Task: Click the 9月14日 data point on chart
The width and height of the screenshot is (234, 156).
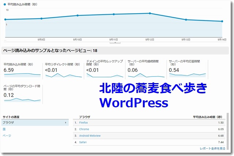Action: click(222, 21)
